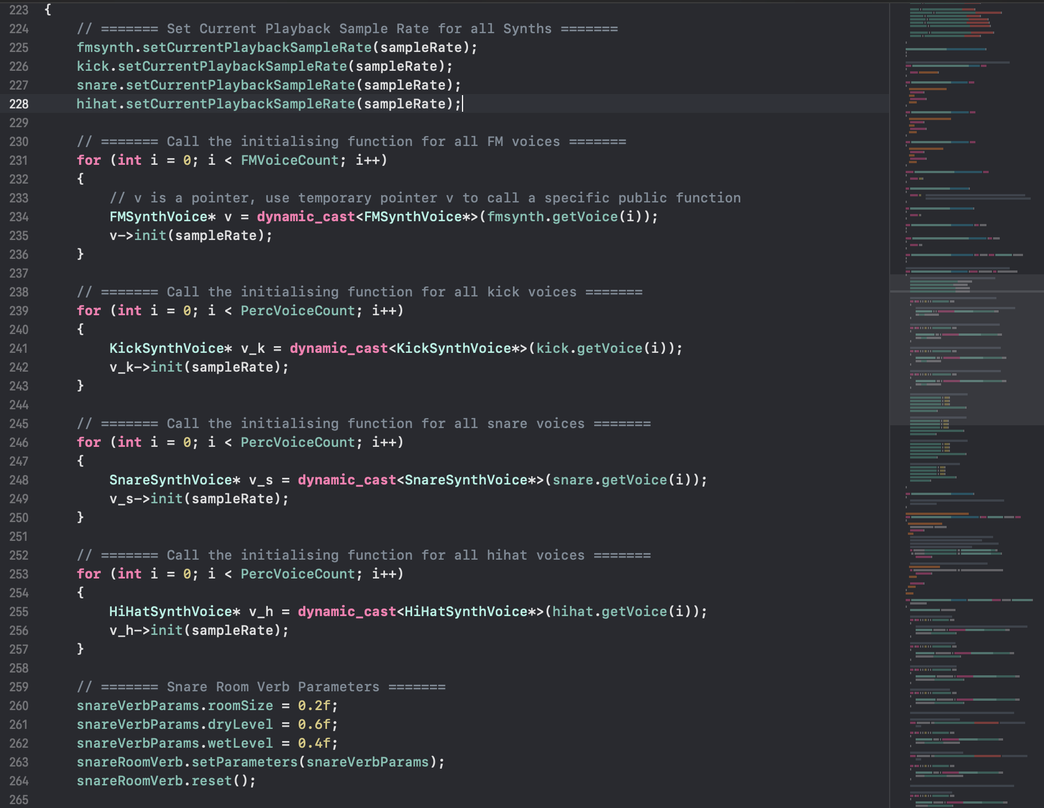Click line number 260 in the gutter
The width and height of the screenshot is (1044, 808).
(x=19, y=706)
